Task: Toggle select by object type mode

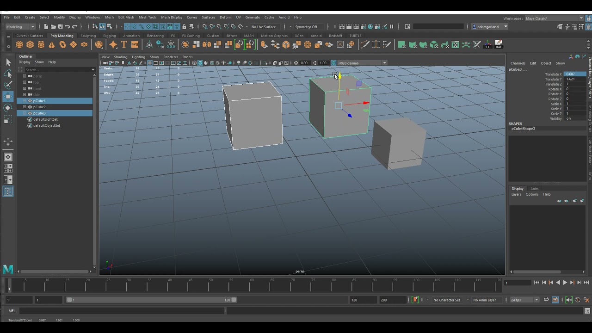Action: click(102, 27)
